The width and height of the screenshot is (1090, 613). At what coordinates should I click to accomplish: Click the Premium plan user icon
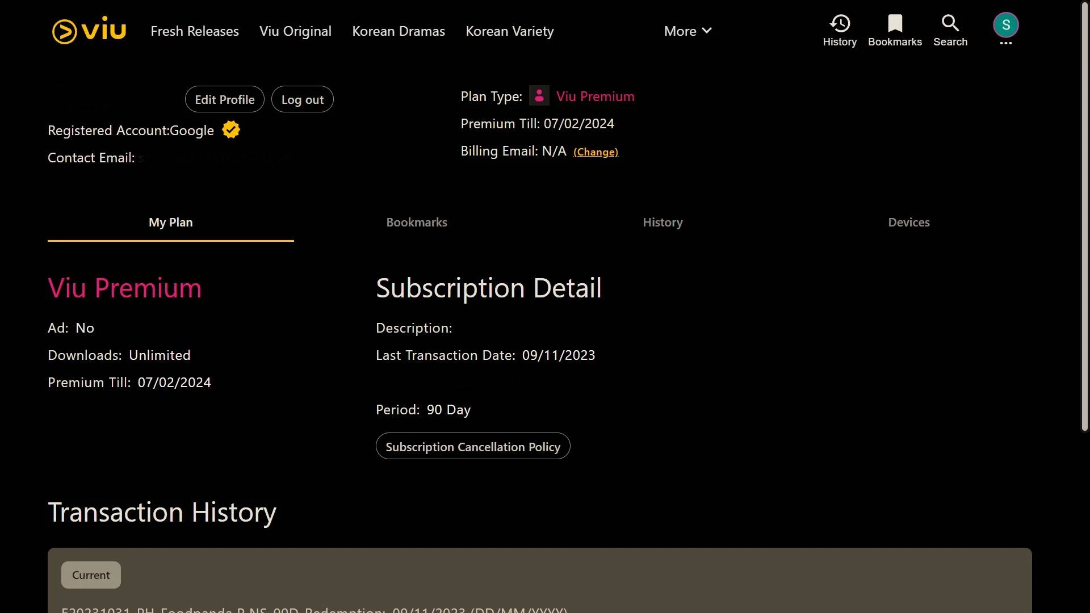click(x=539, y=95)
